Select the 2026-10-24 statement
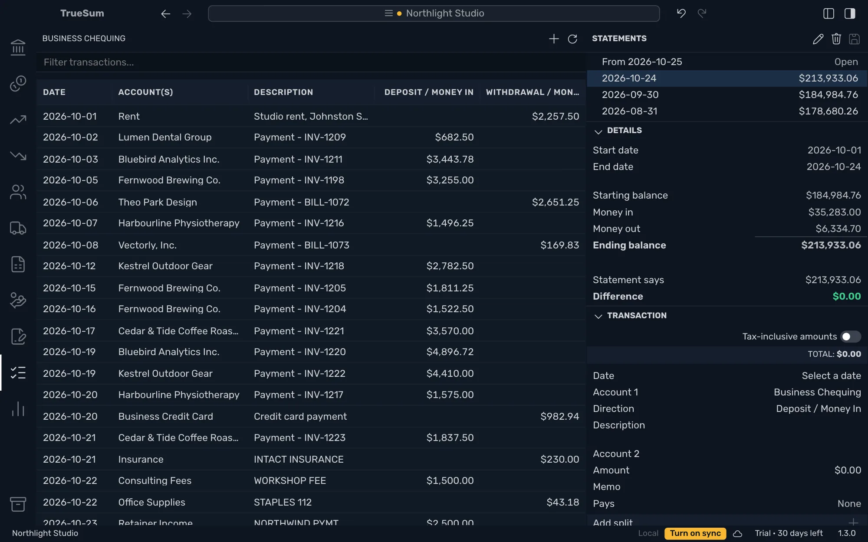 click(x=727, y=78)
